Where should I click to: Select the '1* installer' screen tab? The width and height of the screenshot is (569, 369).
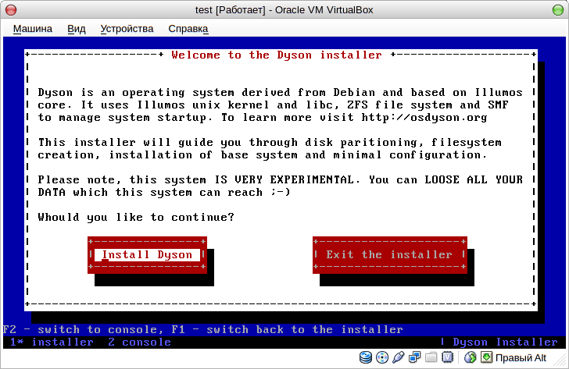[52, 342]
